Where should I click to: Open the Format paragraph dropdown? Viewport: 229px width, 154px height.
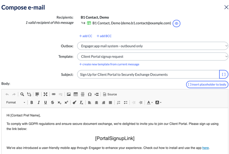tap(16, 102)
